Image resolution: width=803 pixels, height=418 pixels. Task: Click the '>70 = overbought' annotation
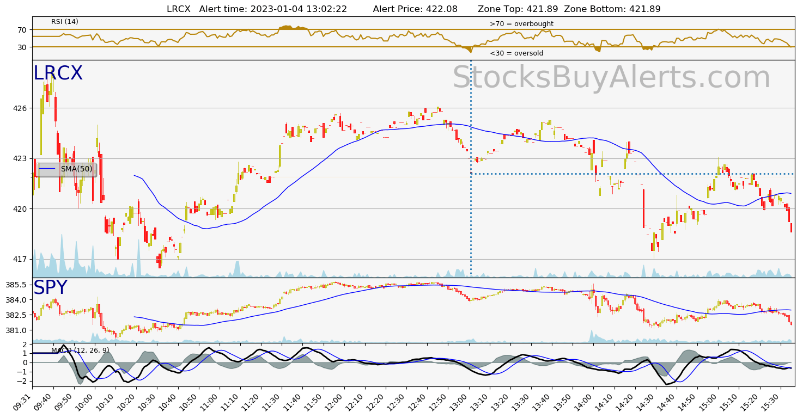pos(521,24)
